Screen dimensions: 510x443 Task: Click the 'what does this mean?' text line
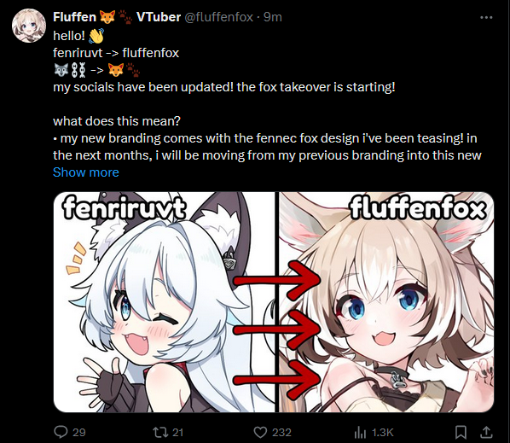[x=117, y=121]
